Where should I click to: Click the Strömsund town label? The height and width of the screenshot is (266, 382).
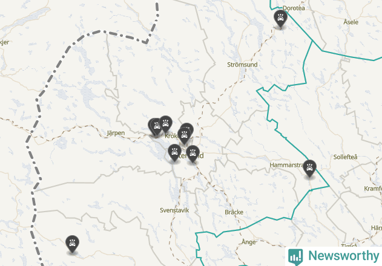(x=242, y=65)
